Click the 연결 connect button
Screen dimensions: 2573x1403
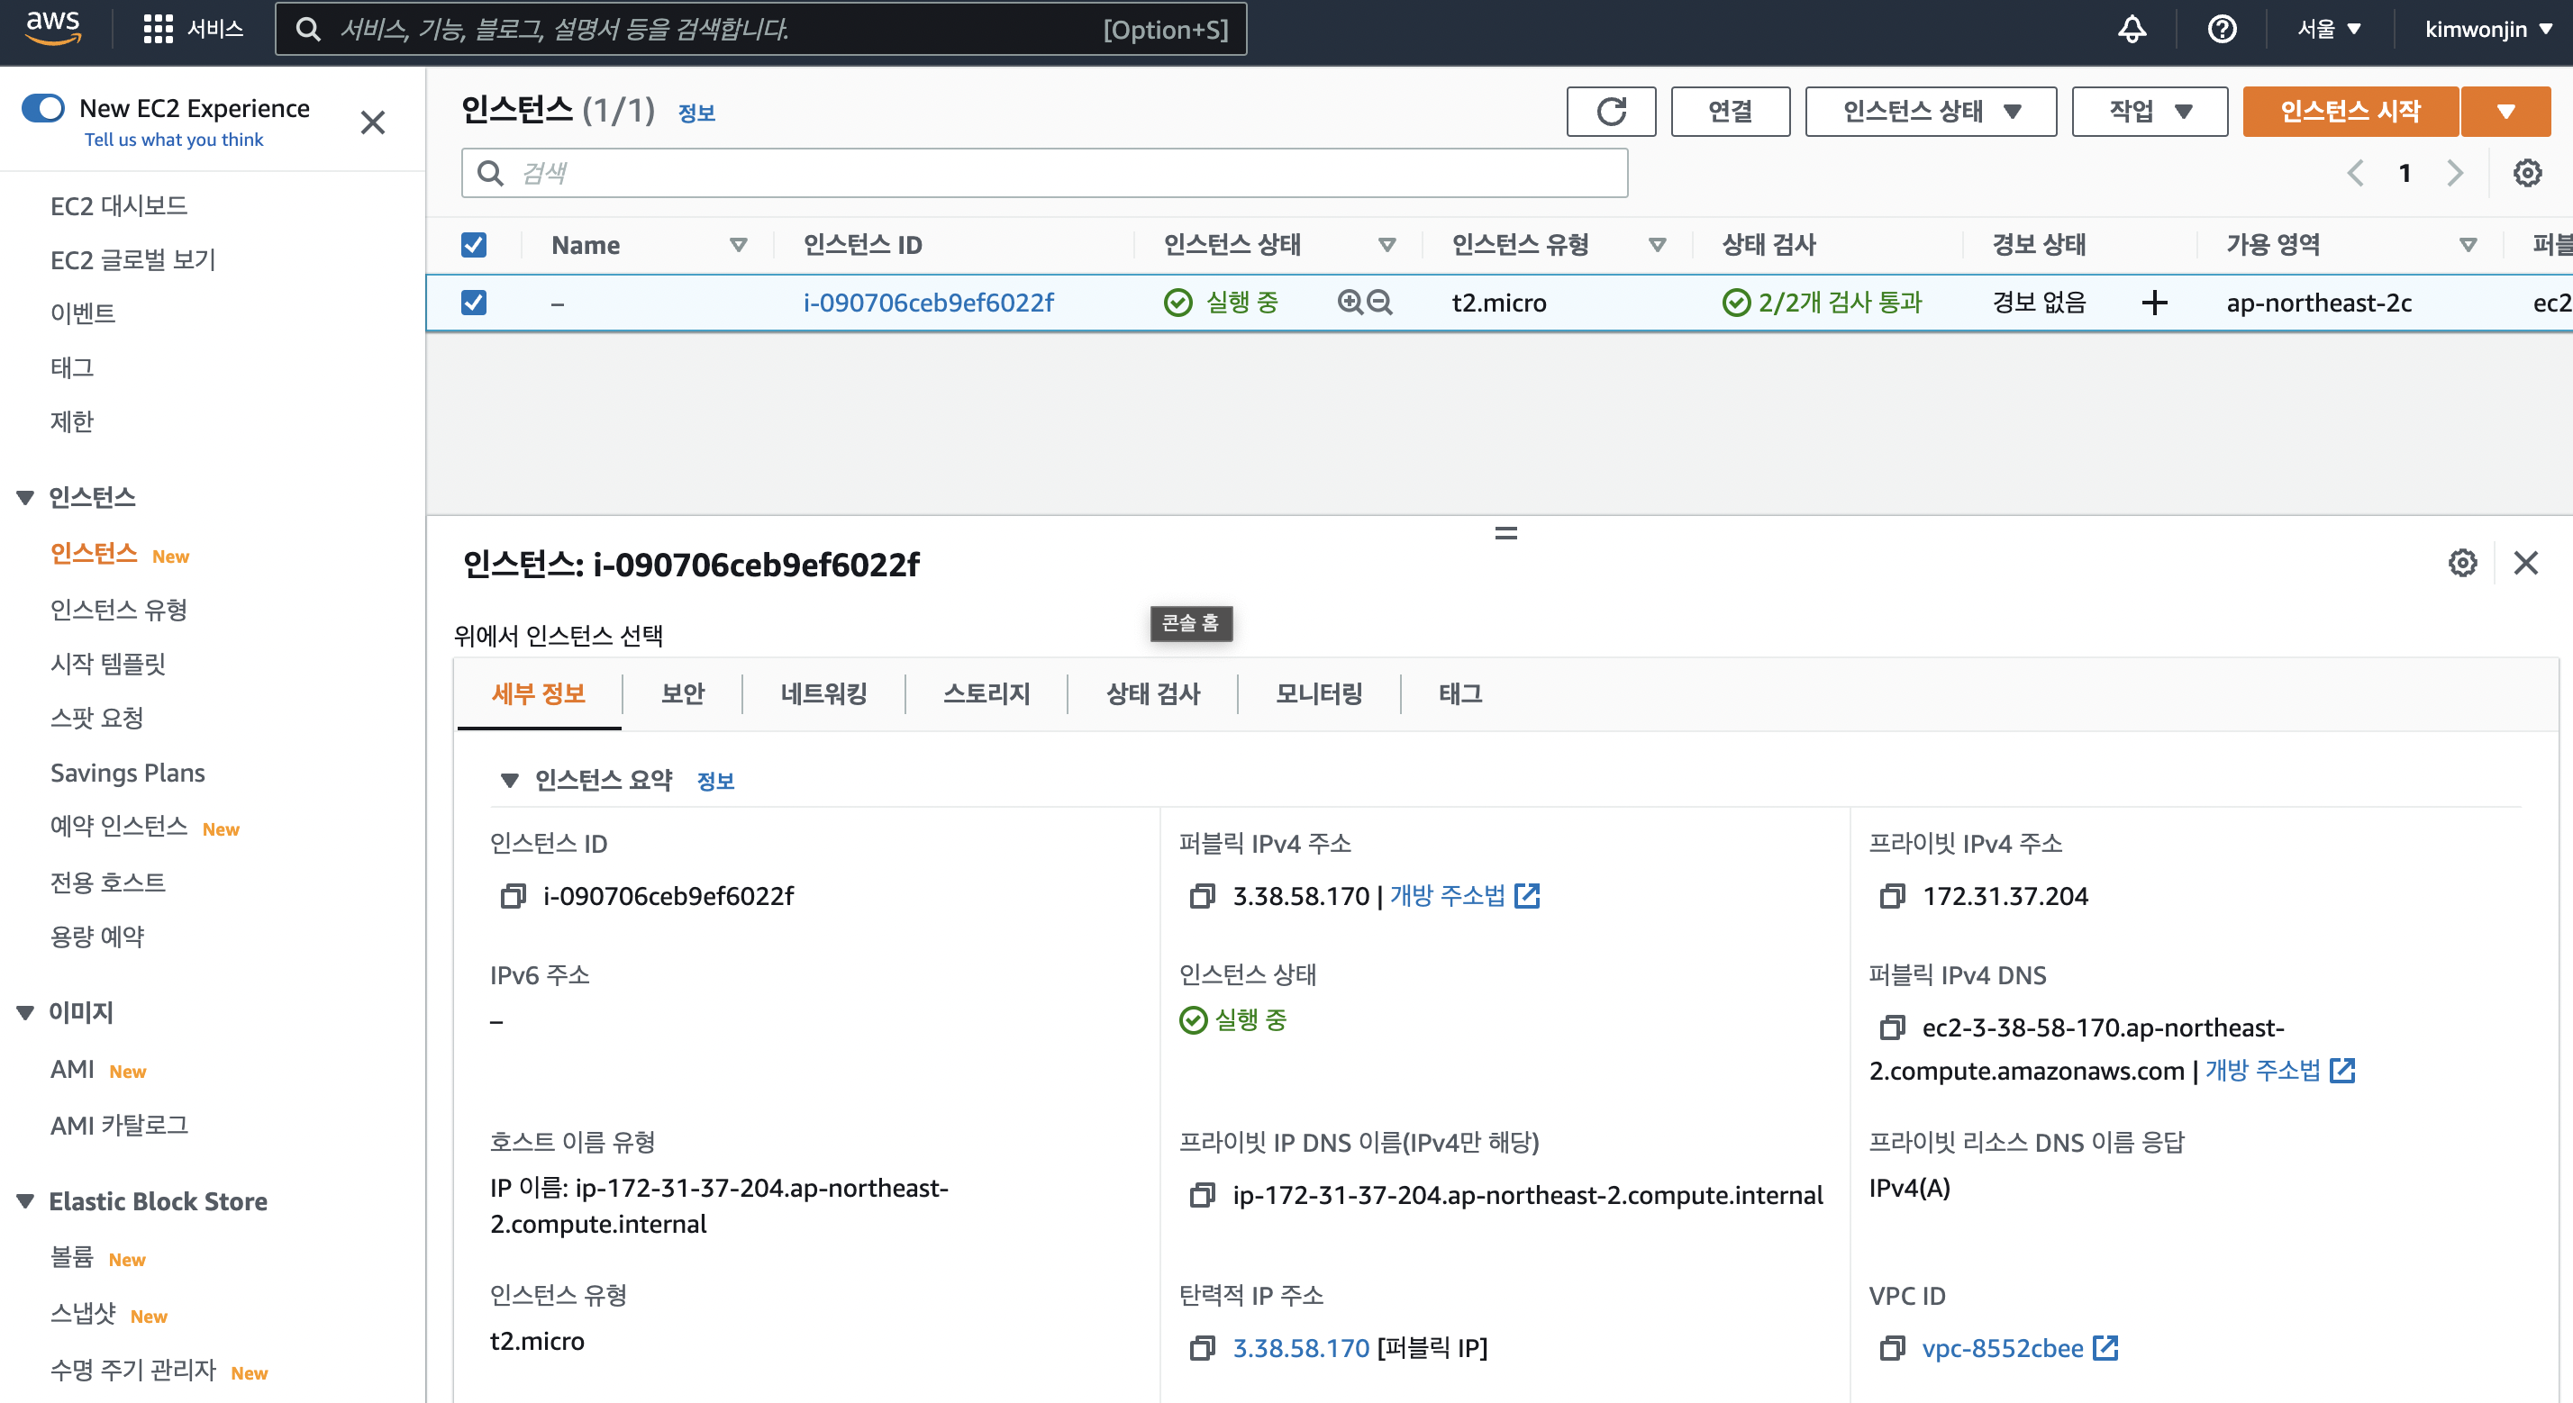coord(1729,111)
